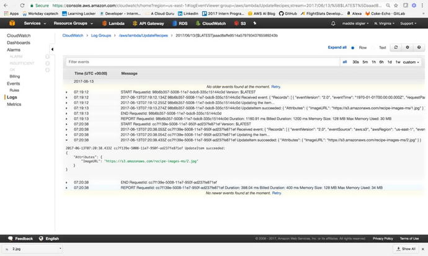This screenshot has height=256, width=428.
Task: Open the Coke-Echo GitLab bookmark
Action: [385, 14]
